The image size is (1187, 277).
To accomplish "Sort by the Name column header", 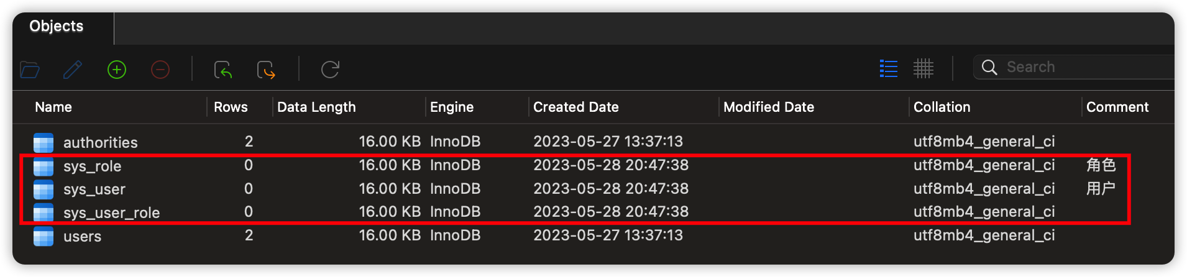I will pos(53,107).
